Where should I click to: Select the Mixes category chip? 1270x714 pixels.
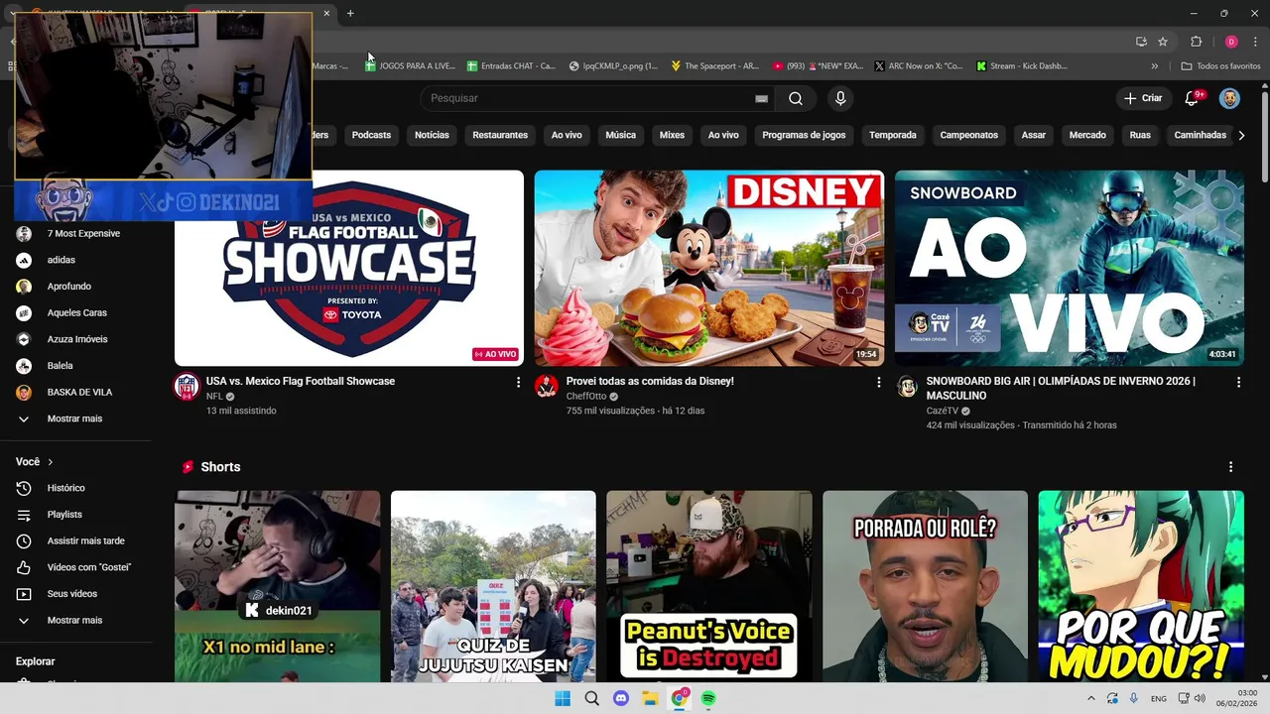[672, 135]
